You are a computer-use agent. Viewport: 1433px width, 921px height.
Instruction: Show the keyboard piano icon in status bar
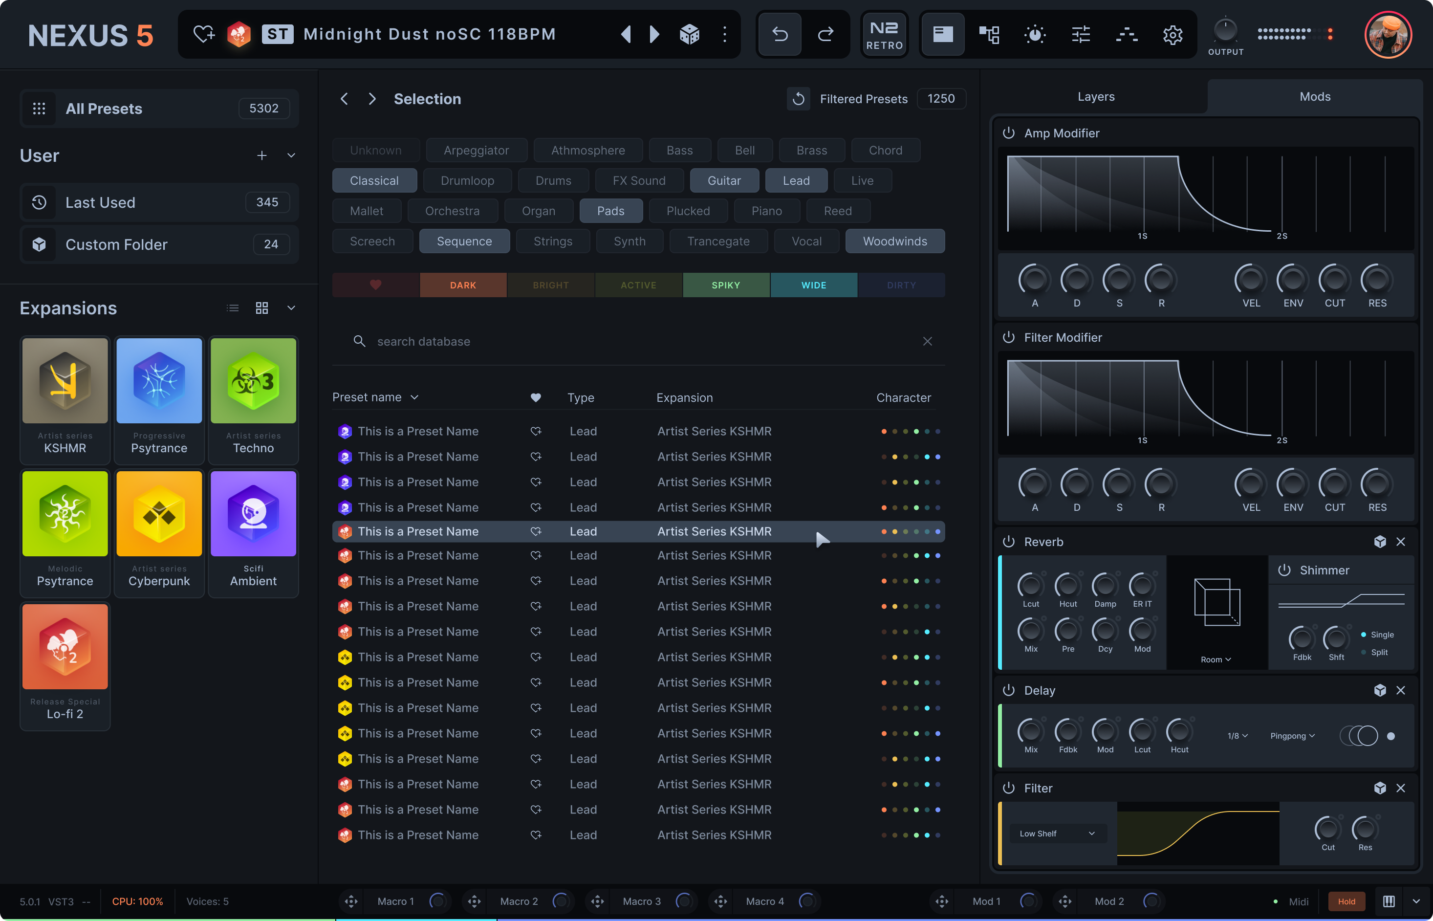[x=1388, y=900]
